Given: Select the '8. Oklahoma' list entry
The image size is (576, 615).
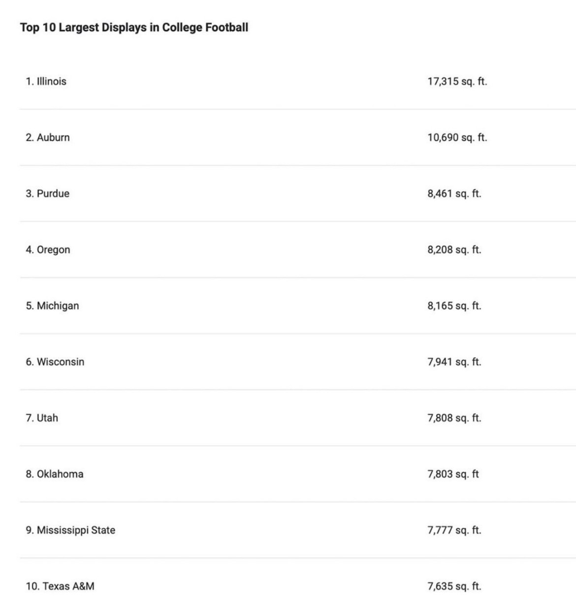Looking at the screenshot, I should (55, 475).
